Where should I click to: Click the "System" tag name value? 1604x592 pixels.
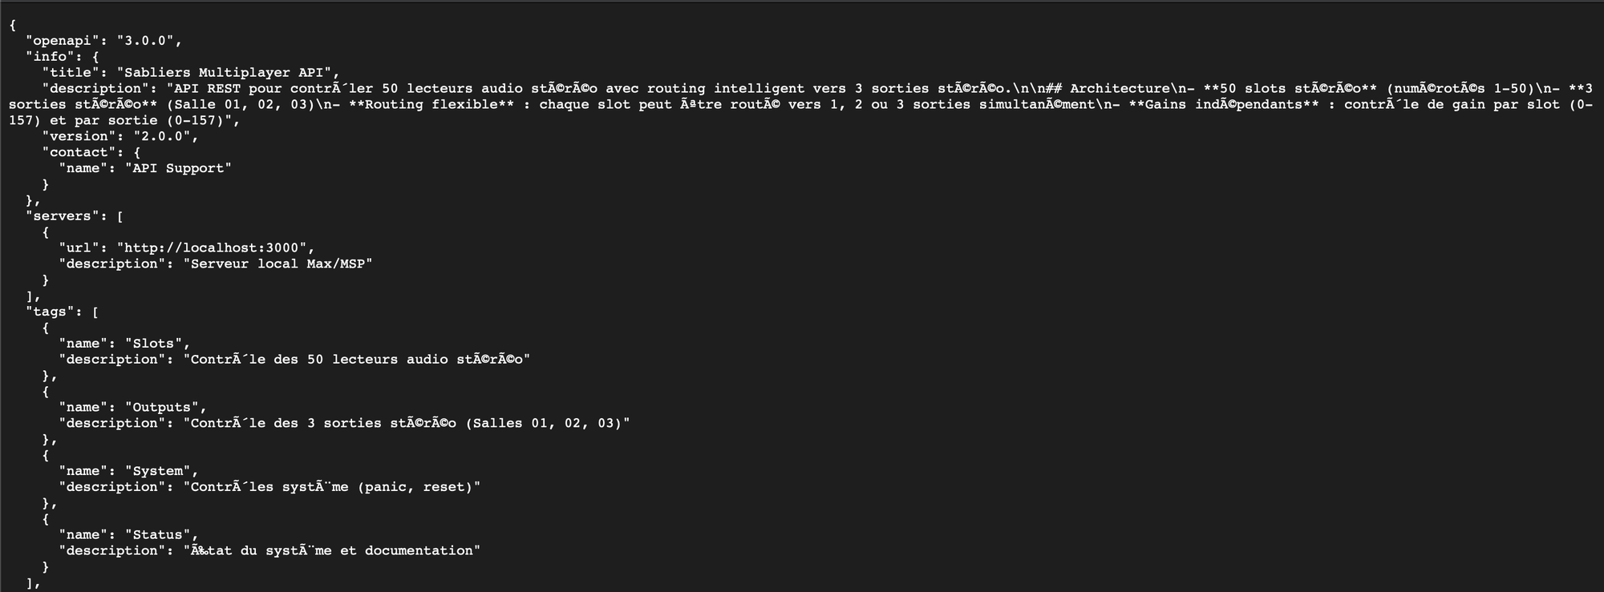pyautogui.click(x=161, y=471)
